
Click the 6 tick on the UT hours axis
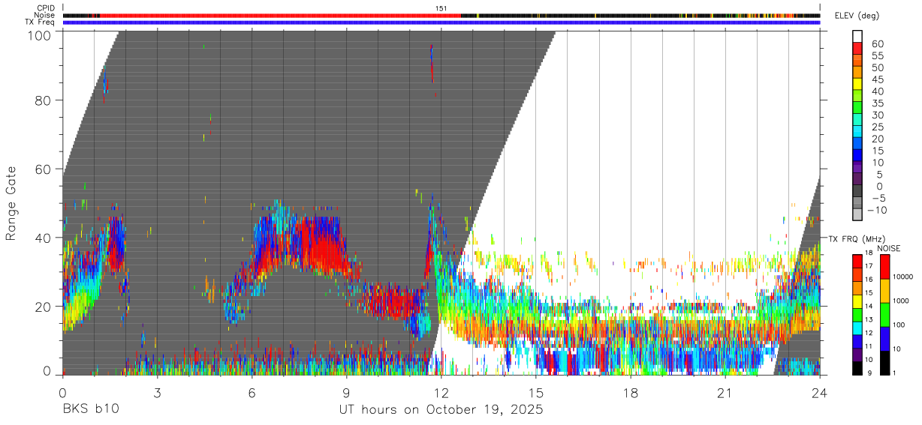click(x=252, y=394)
